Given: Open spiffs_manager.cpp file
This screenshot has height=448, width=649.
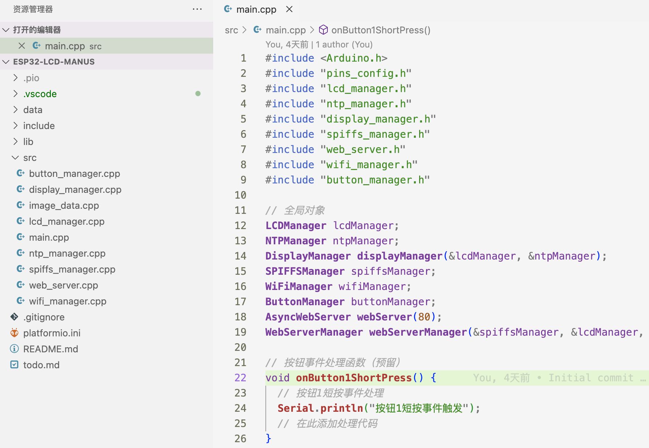Looking at the screenshot, I should [72, 269].
